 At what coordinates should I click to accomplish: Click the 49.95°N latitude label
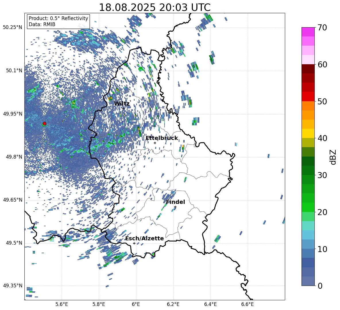[x=13, y=114]
